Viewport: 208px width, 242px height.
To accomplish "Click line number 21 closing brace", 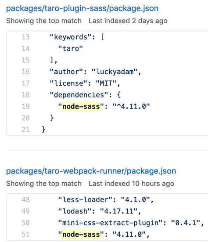I will pos(25,130).
